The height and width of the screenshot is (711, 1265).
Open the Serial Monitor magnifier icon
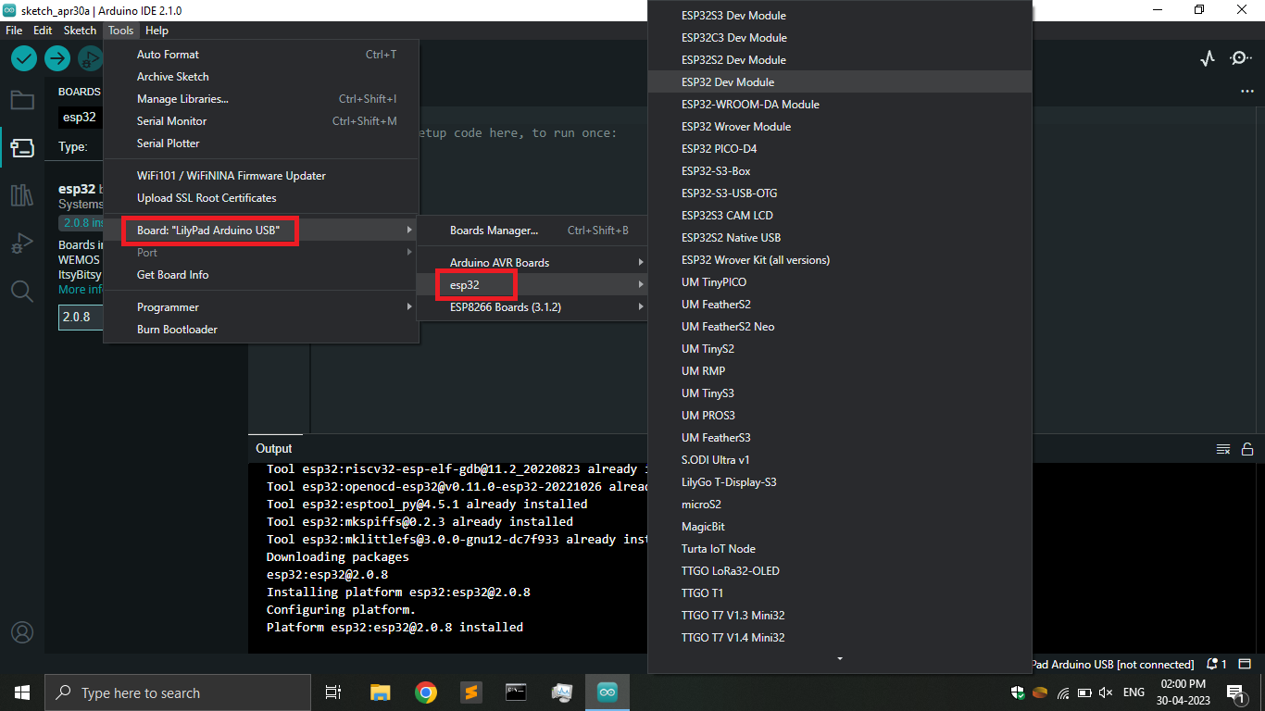point(1240,57)
